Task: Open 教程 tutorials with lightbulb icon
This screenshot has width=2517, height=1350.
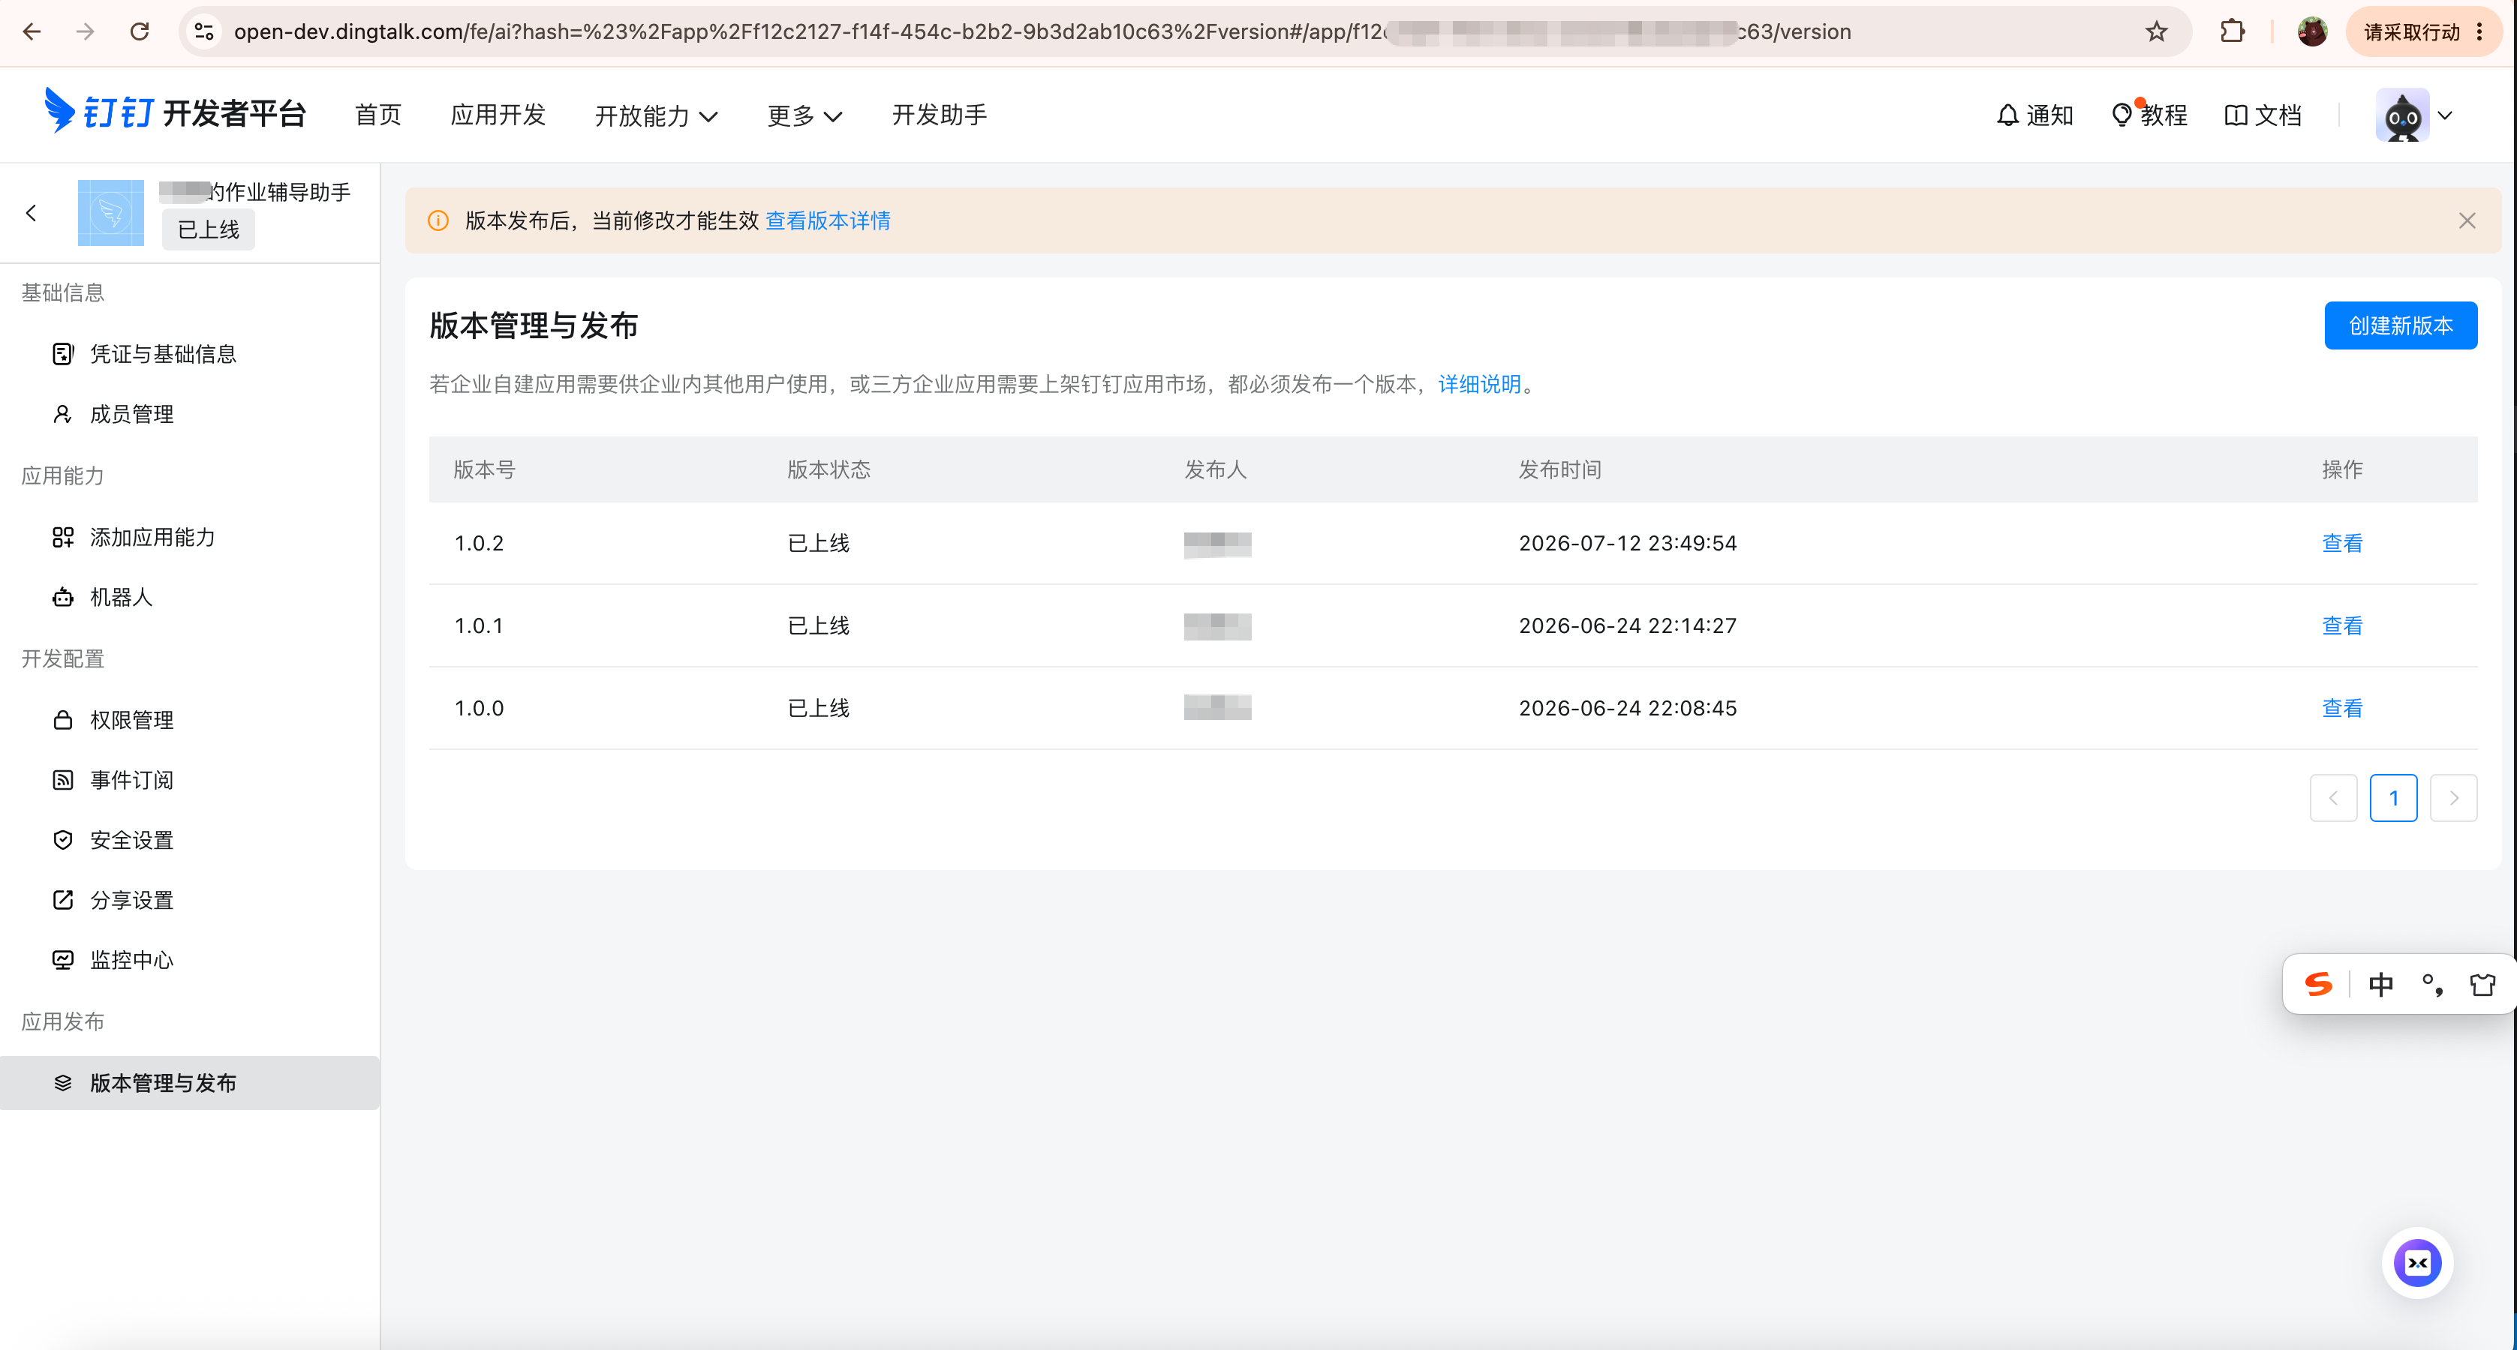Action: pyautogui.click(x=2149, y=115)
